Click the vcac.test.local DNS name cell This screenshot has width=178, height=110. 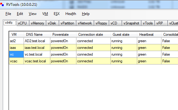pyautogui.click(x=37, y=61)
